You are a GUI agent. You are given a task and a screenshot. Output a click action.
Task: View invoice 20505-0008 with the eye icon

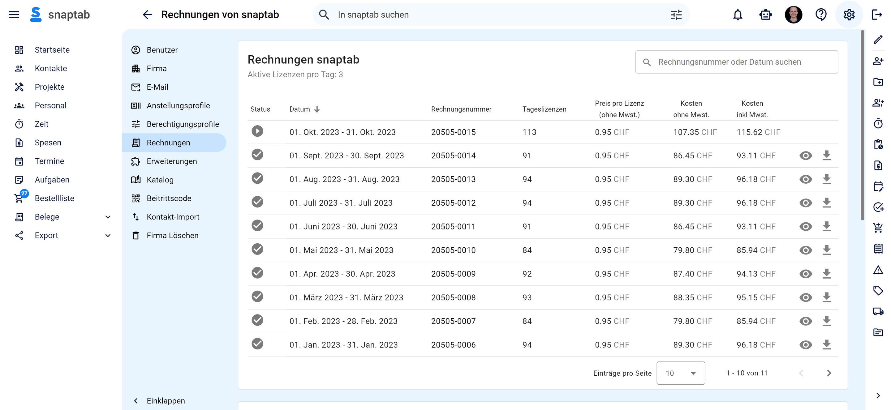click(x=806, y=297)
